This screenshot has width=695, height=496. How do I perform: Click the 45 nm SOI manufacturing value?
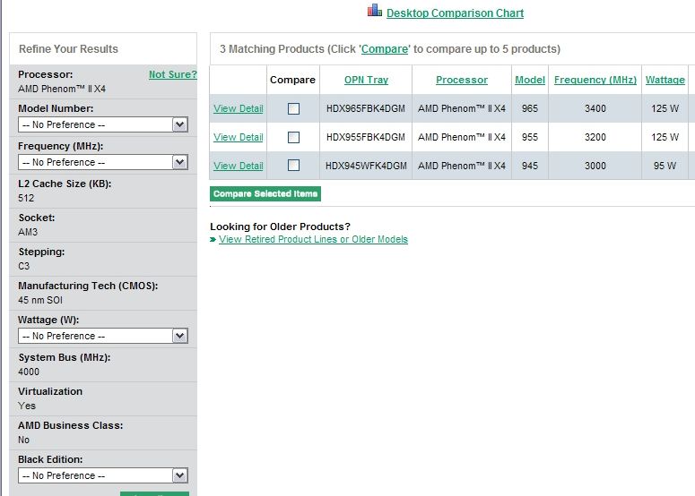(40, 301)
